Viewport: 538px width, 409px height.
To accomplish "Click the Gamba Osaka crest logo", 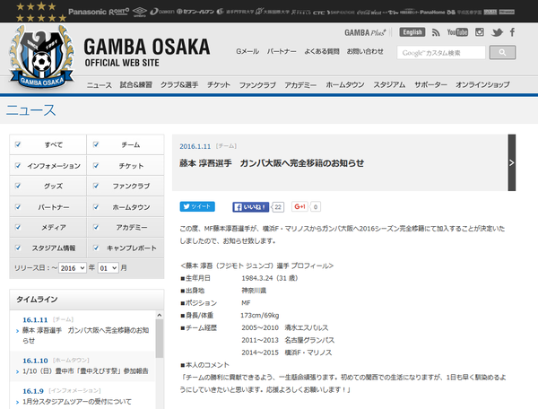I will pos(41,57).
